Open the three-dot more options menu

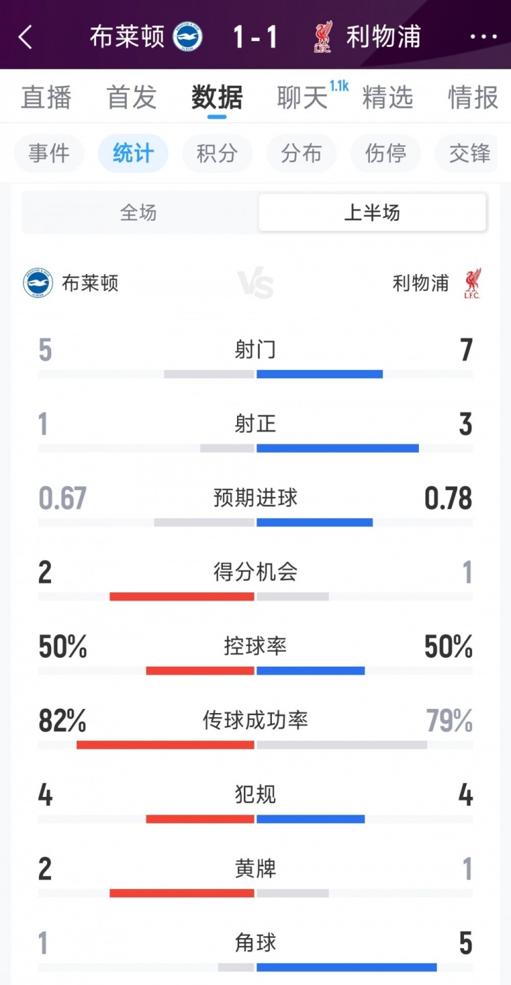(x=483, y=37)
